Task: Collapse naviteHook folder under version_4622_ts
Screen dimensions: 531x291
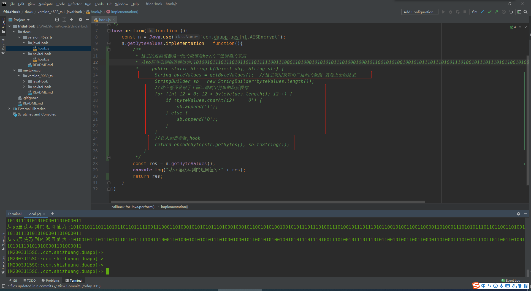Action: [24, 54]
